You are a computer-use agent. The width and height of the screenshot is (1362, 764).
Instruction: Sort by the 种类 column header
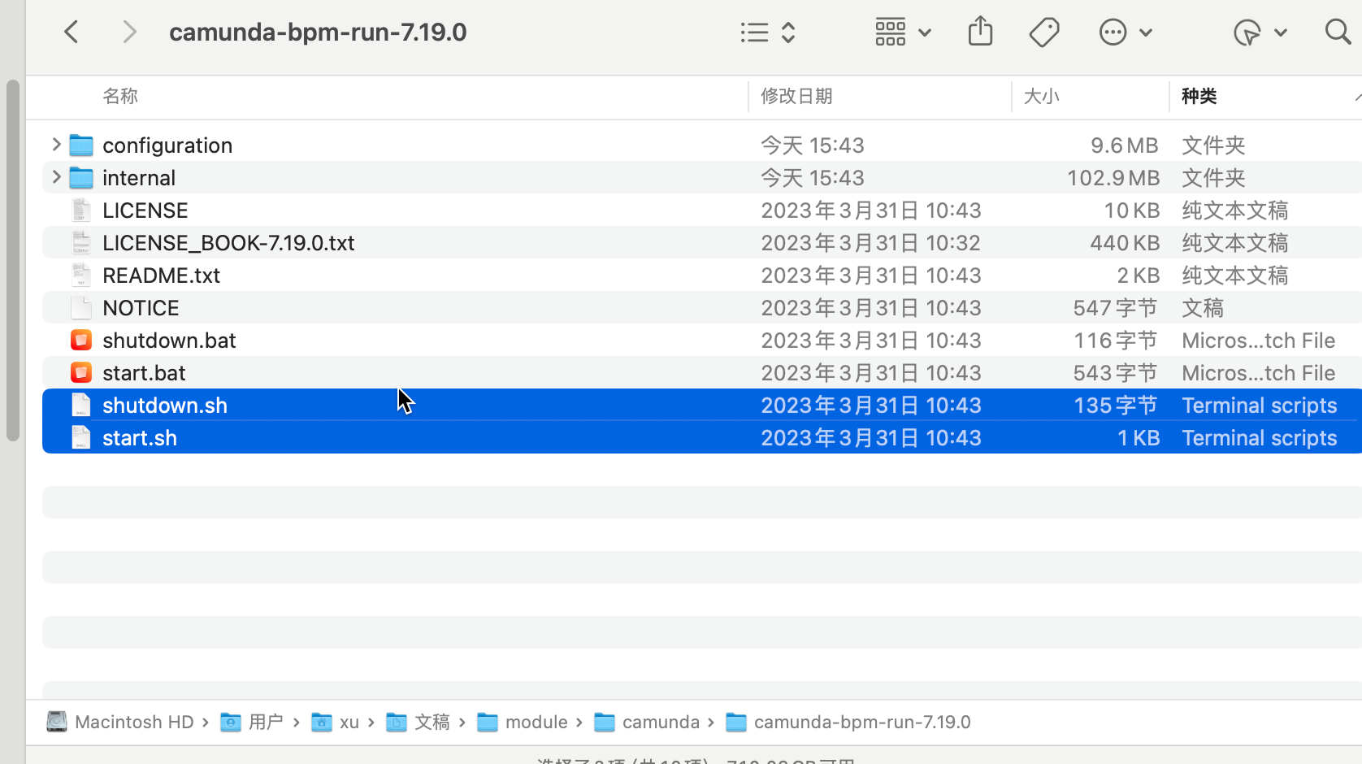coord(1199,96)
